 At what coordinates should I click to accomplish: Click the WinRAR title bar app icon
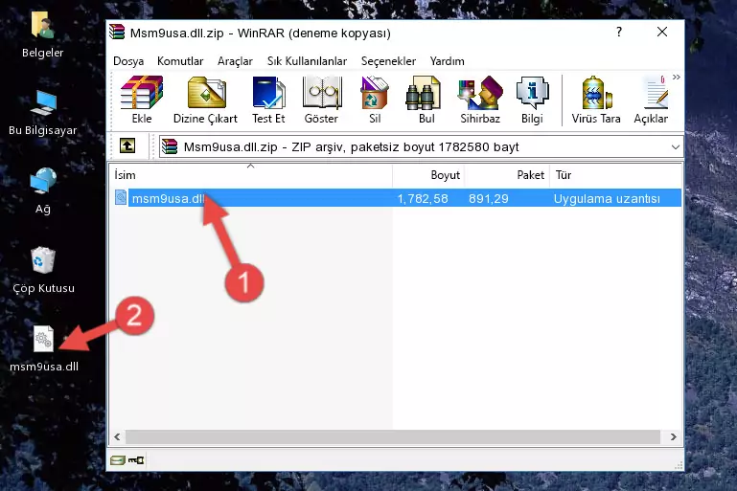117,32
